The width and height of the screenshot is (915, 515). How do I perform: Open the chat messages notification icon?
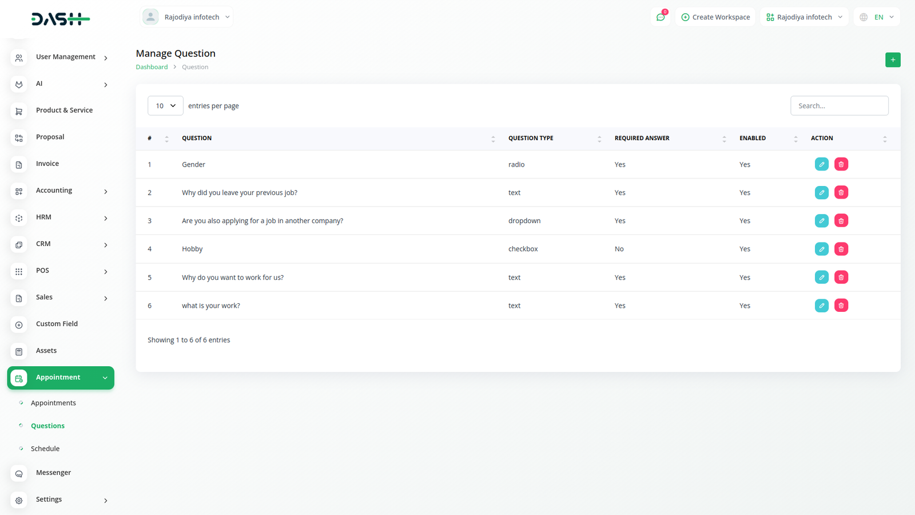coord(661,17)
